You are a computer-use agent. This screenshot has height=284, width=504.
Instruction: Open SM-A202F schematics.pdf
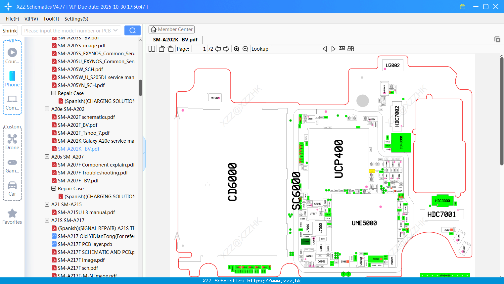tap(86, 117)
